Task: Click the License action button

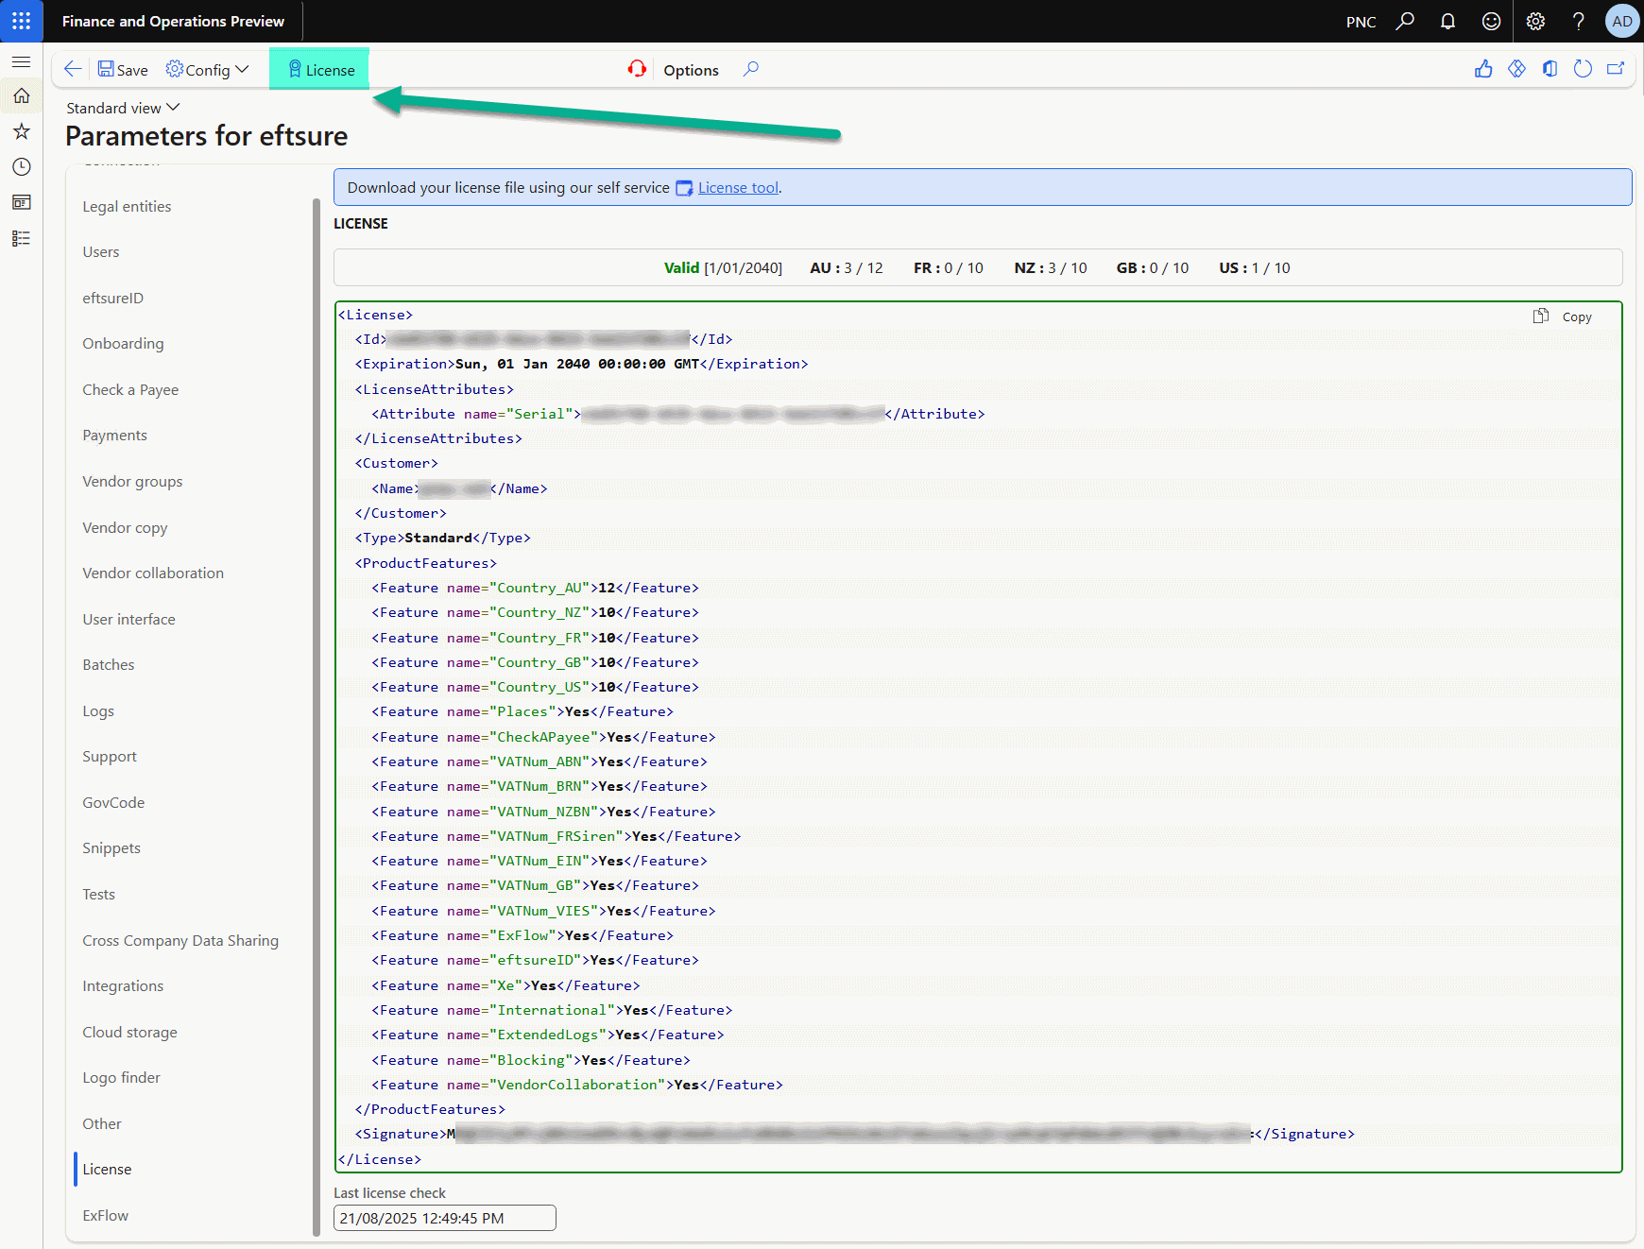Action: pyautogui.click(x=321, y=70)
